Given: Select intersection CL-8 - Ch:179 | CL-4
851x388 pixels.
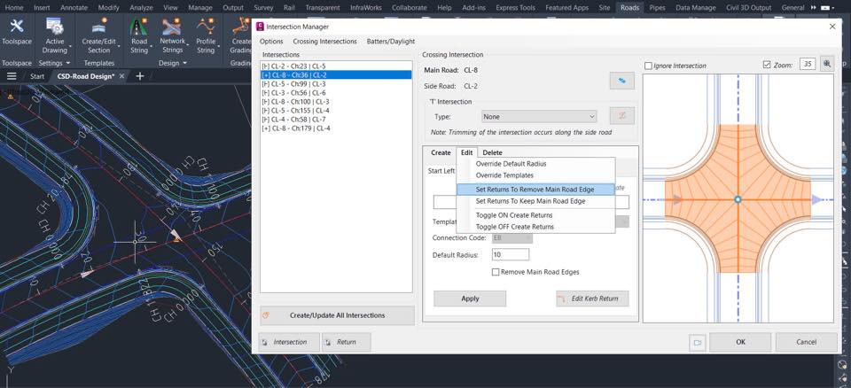Looking at the screenshot, I should tap(336, 128).
